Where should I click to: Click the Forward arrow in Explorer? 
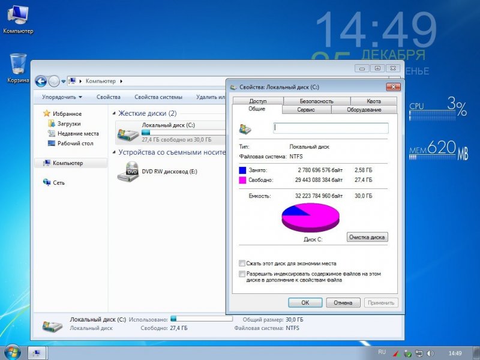[54, 82]
